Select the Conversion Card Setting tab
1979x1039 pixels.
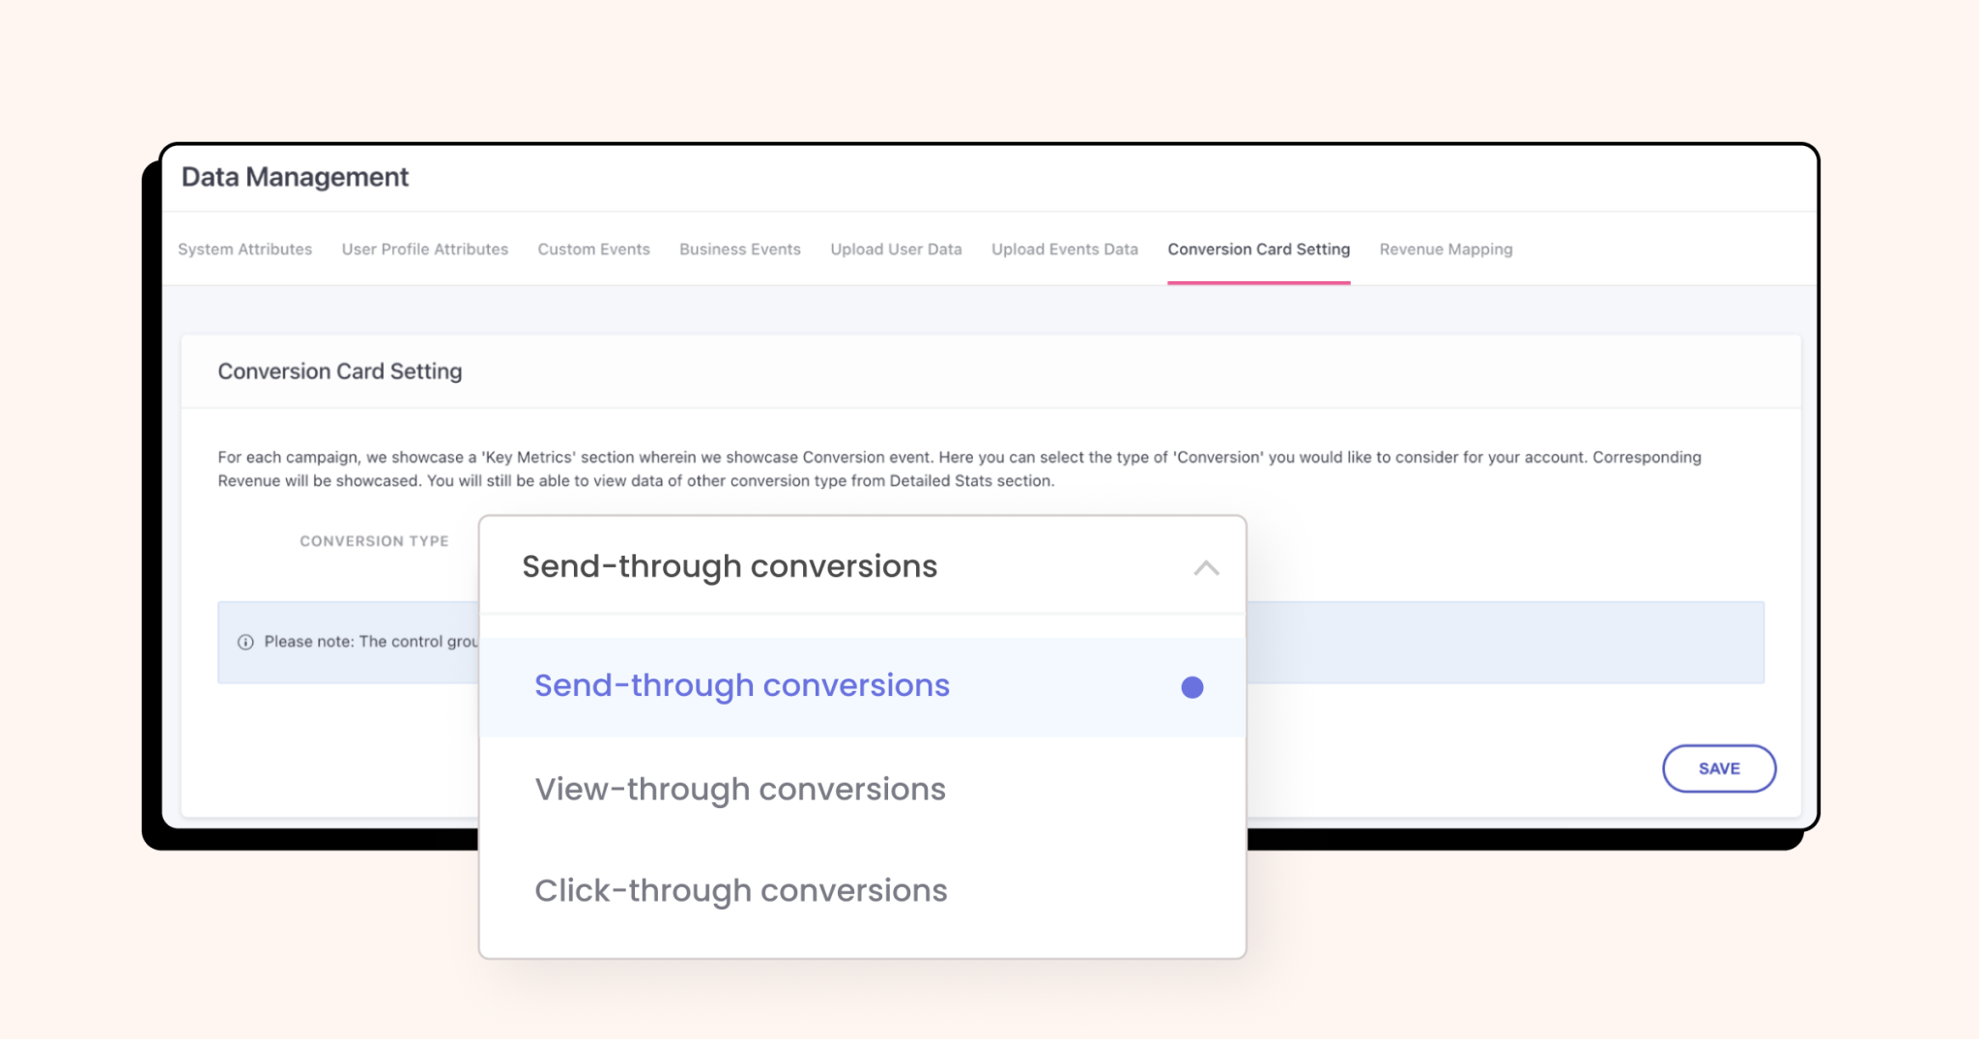pyautogui.click(x=1258, y=249)
